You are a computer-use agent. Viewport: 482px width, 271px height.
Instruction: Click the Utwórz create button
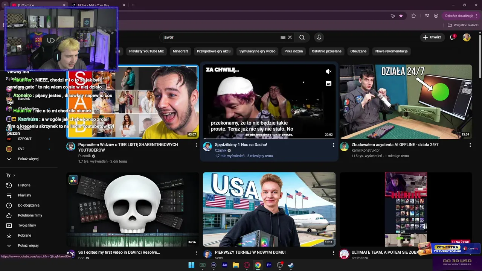[432, 37]
